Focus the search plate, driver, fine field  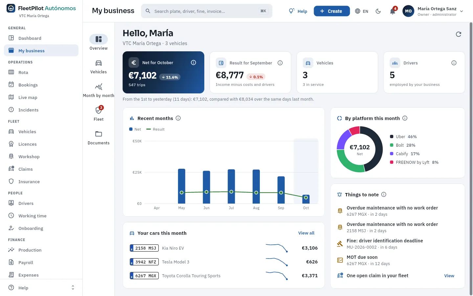click(x=207, y=11)
